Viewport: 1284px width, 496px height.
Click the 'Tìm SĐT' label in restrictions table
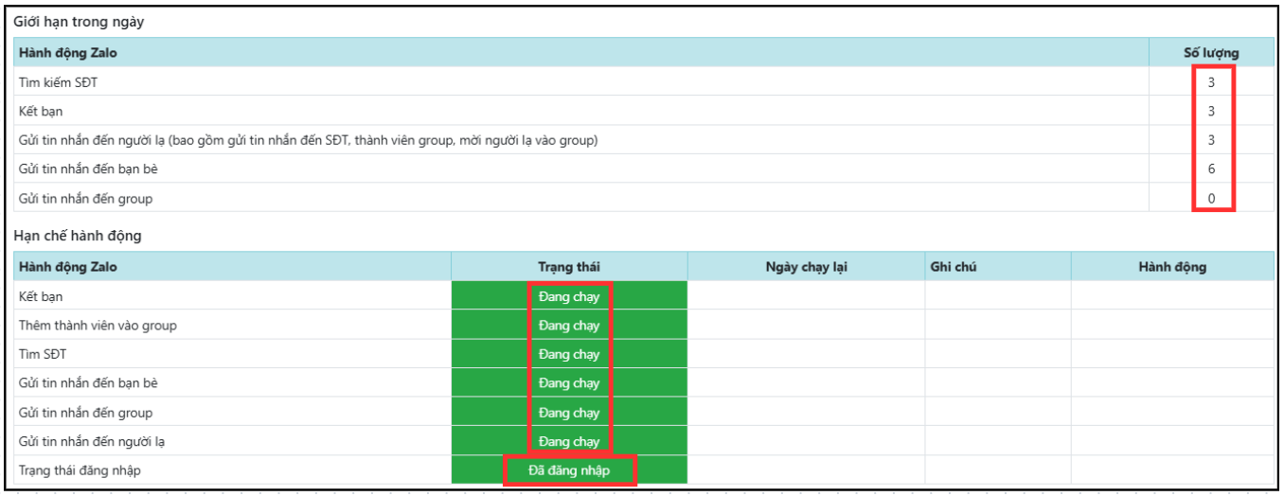coord(43,354)
